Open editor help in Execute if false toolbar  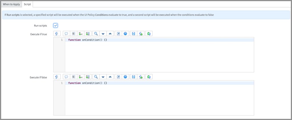125,77
